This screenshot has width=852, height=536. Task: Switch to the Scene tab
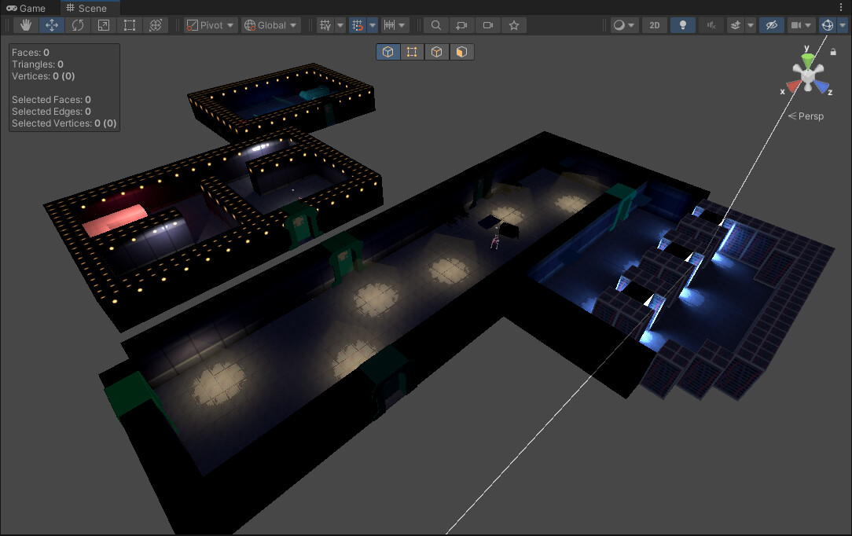point(89,8)
